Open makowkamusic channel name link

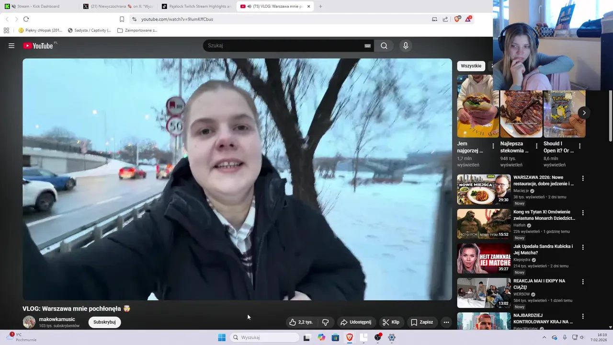pos(57,319)
